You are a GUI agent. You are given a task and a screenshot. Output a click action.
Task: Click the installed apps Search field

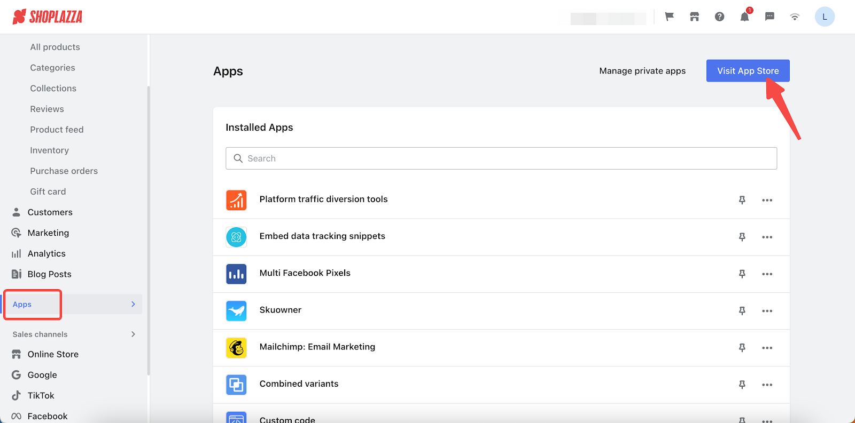click(501, 158)
